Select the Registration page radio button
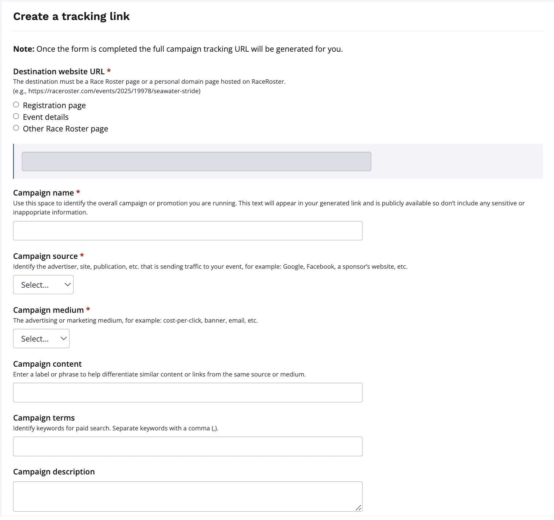 [x=16, y=105]
